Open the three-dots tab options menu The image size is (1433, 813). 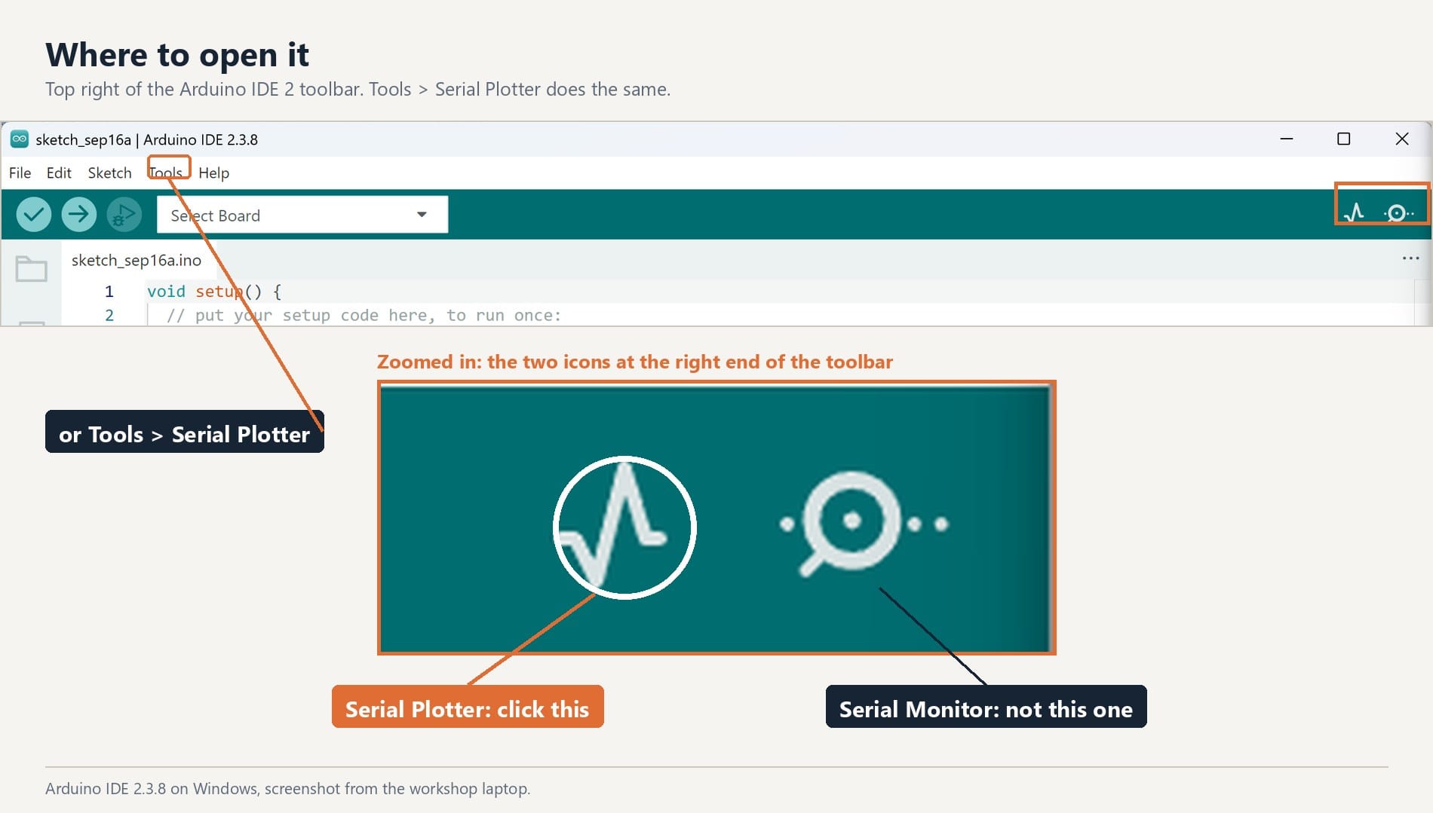1410,258
